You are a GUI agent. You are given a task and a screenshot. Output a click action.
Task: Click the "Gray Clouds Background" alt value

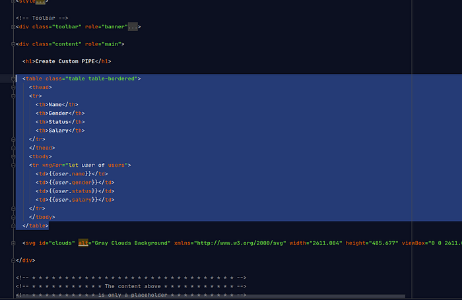131,243
